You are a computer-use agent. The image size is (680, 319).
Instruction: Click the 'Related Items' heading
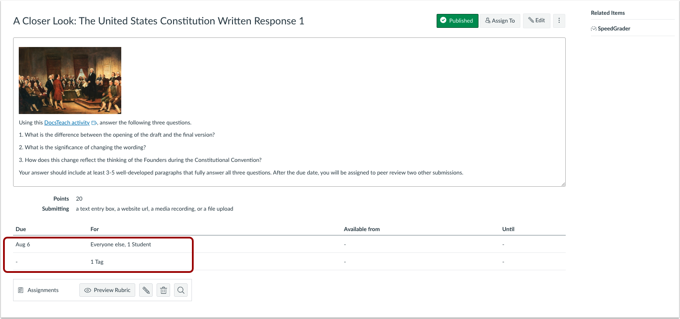coord(608,13)
